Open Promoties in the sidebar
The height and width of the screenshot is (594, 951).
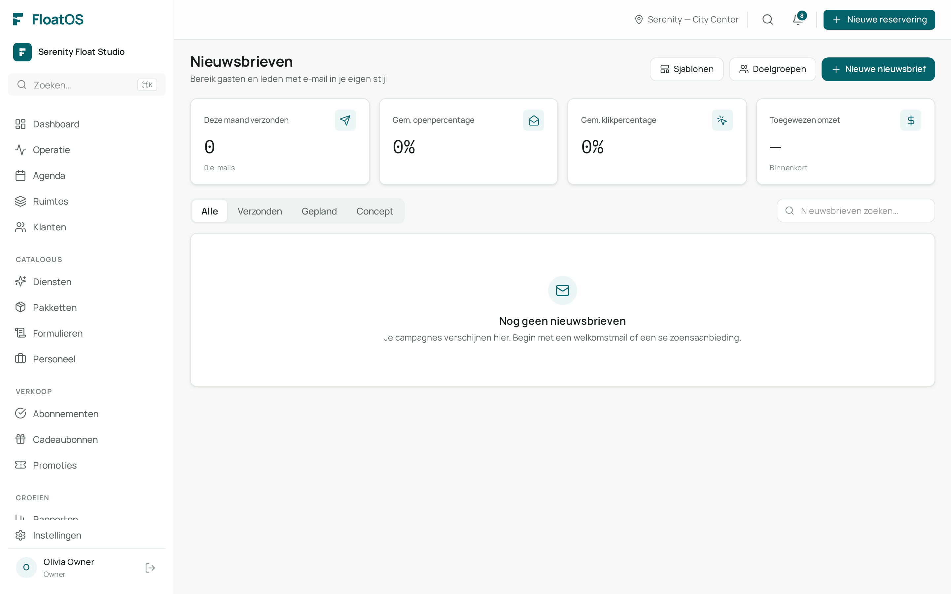pos(87,465)
